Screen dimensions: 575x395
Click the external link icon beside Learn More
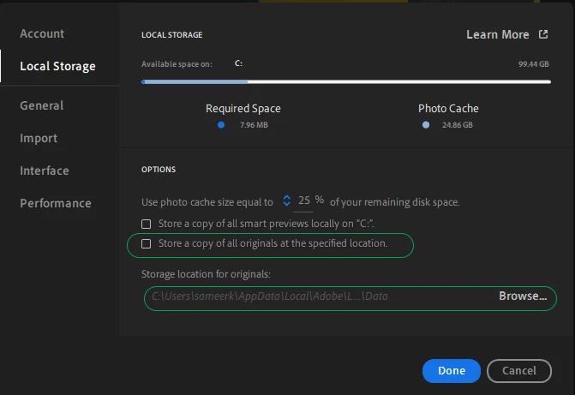coord(543,34)
